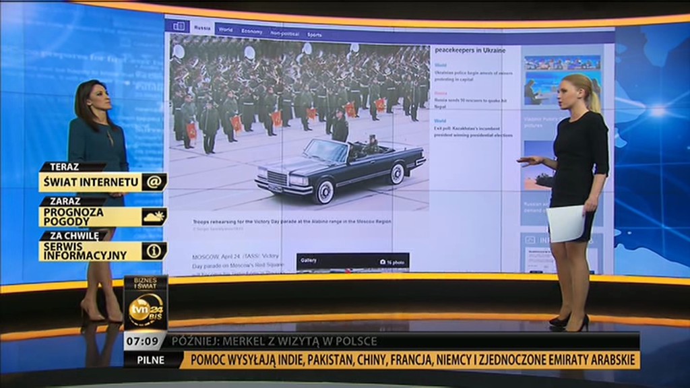
Task: Go to the Sports tab
Action: 314,34
